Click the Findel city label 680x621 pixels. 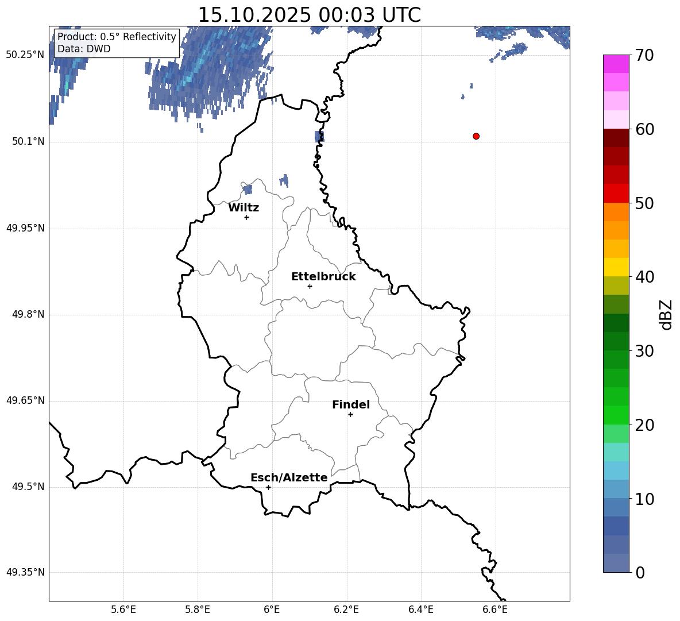pos(351,404)
